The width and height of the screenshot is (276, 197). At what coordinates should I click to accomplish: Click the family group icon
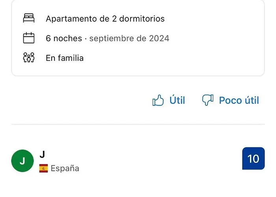click(x=29, y=58)
